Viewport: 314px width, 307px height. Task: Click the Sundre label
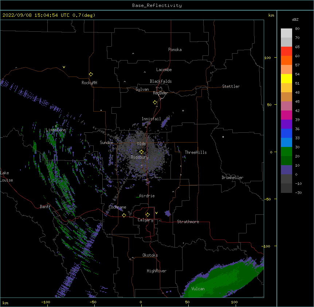coord(106,143)
